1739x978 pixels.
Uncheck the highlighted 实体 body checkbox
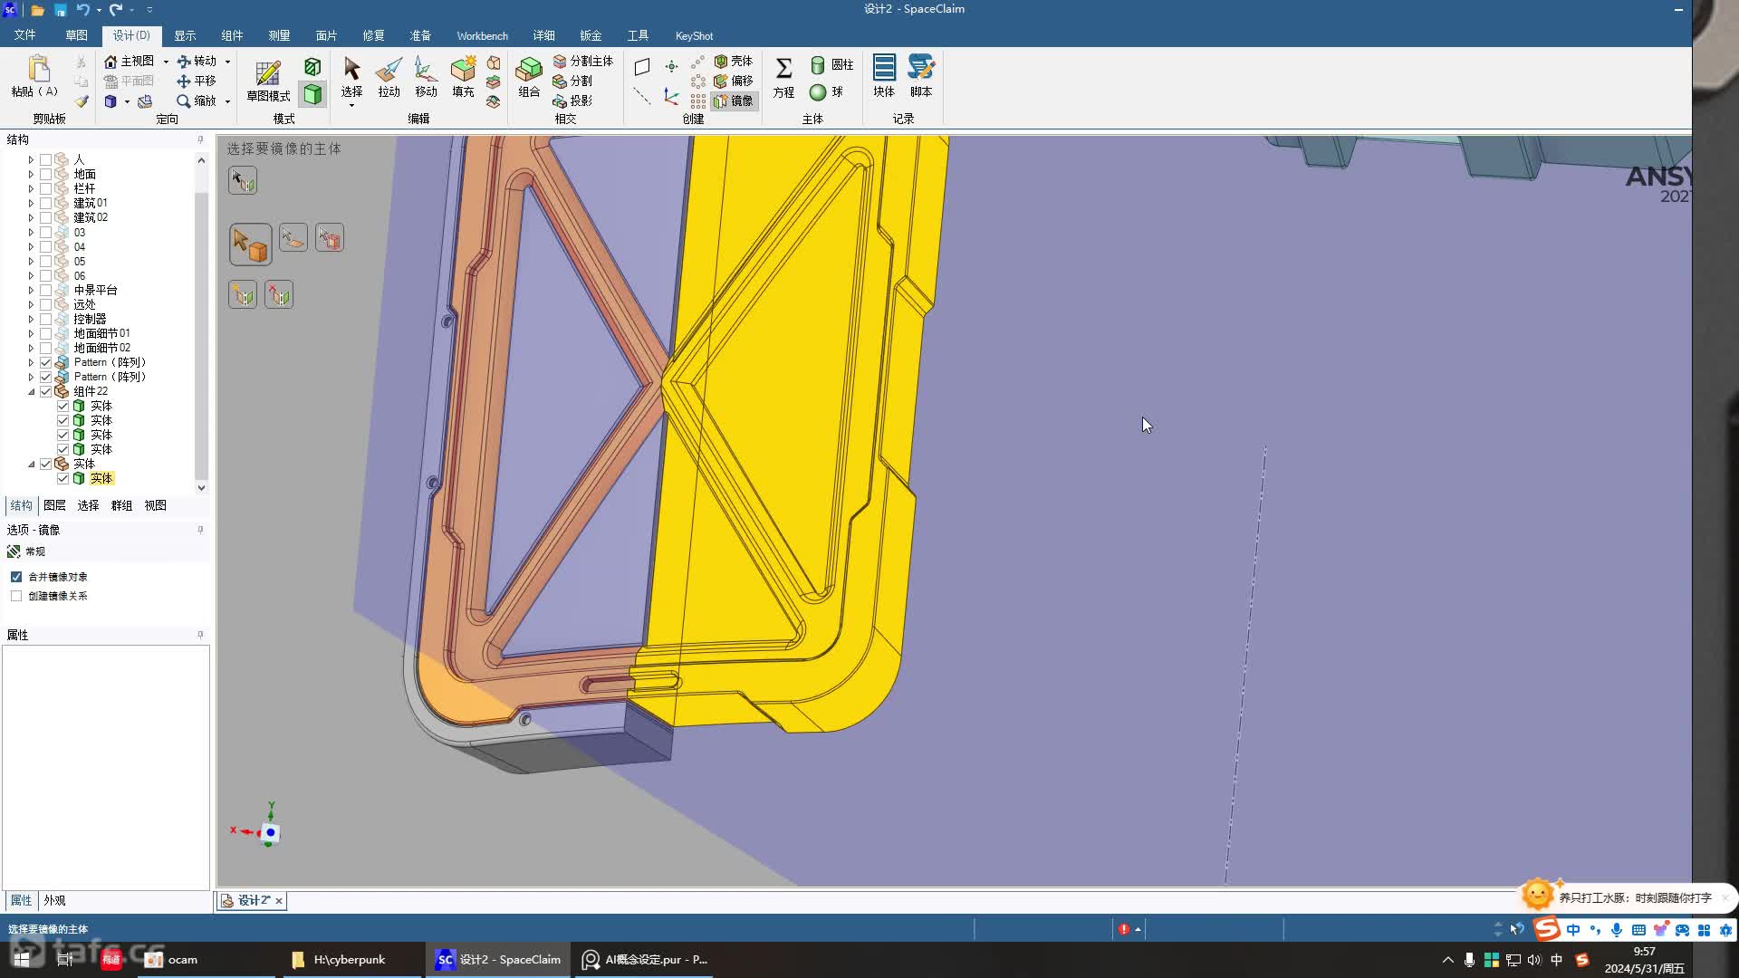pyautogui.click(x=63, y=478)
